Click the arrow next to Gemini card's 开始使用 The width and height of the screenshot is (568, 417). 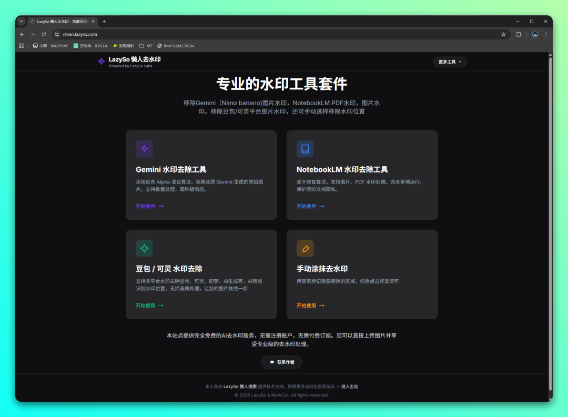click(161, 206)
